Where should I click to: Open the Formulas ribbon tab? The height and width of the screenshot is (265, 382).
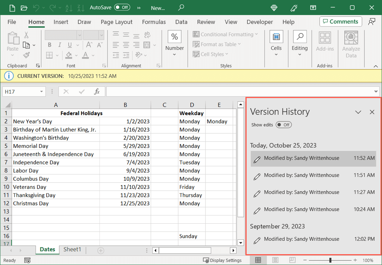[154, 22]
